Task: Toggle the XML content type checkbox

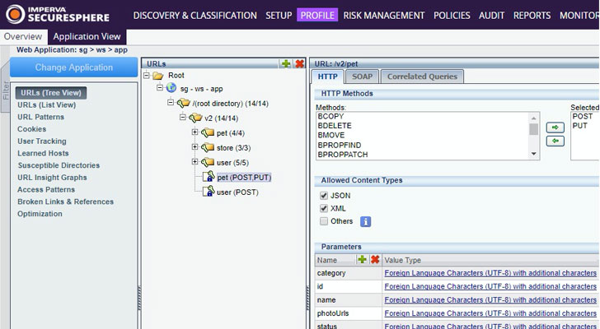Action: point(324,208)
